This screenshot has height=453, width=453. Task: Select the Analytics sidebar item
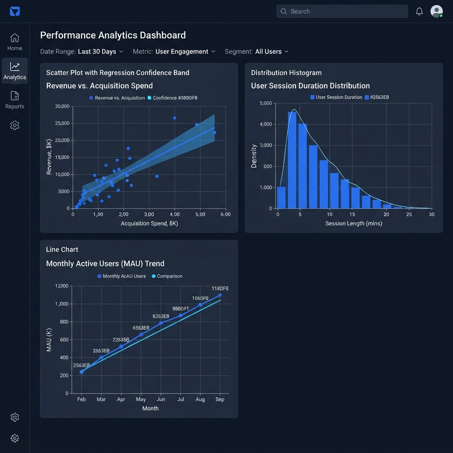click(x=15, y=71)
